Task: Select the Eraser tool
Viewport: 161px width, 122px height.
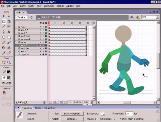Action: [9, 53]
